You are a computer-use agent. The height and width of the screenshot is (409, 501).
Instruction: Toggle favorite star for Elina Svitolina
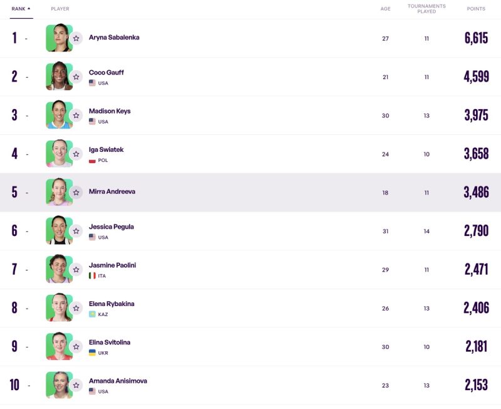[76, 347]
